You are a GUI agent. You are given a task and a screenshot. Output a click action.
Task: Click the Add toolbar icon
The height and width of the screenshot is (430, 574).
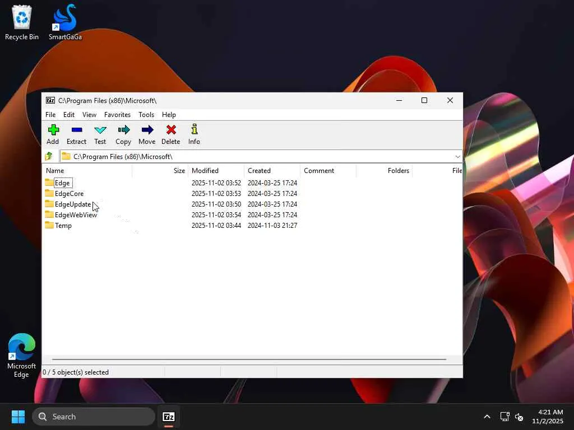coord(53,130)
